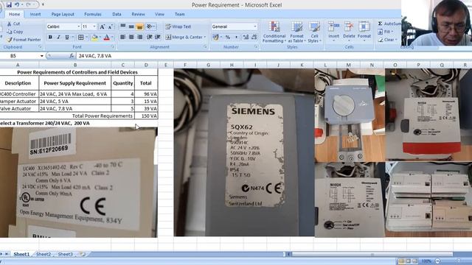Select the Cut command

(13, 24)
